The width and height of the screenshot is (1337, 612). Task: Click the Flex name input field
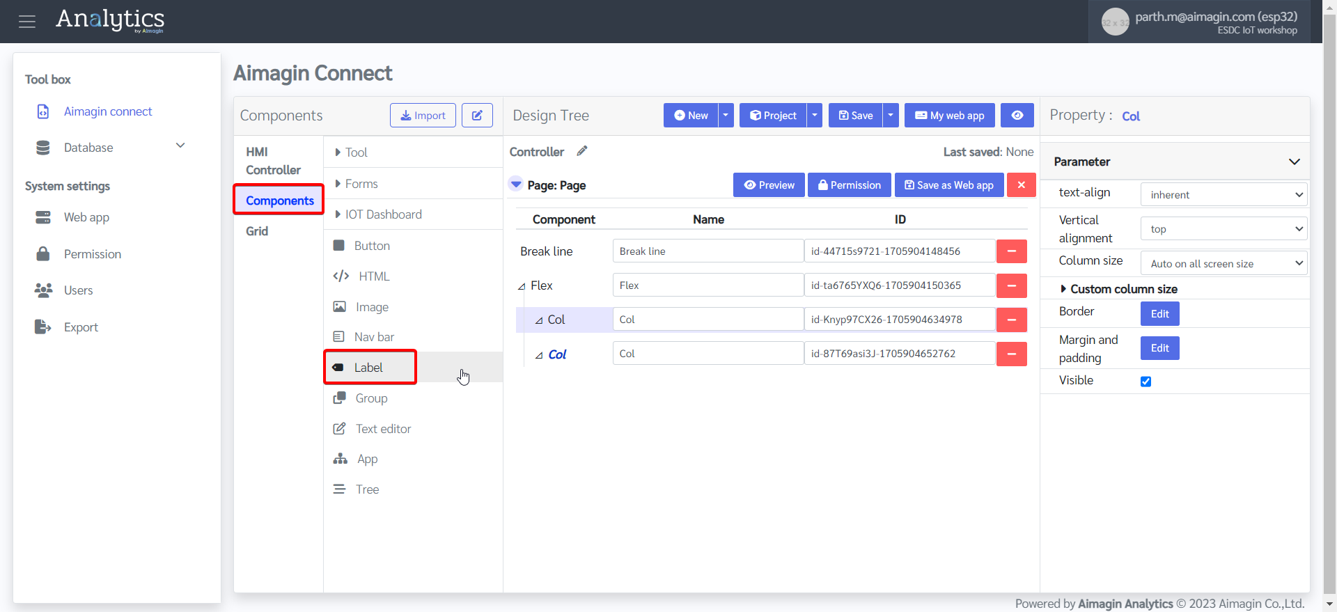coord(708,285)
